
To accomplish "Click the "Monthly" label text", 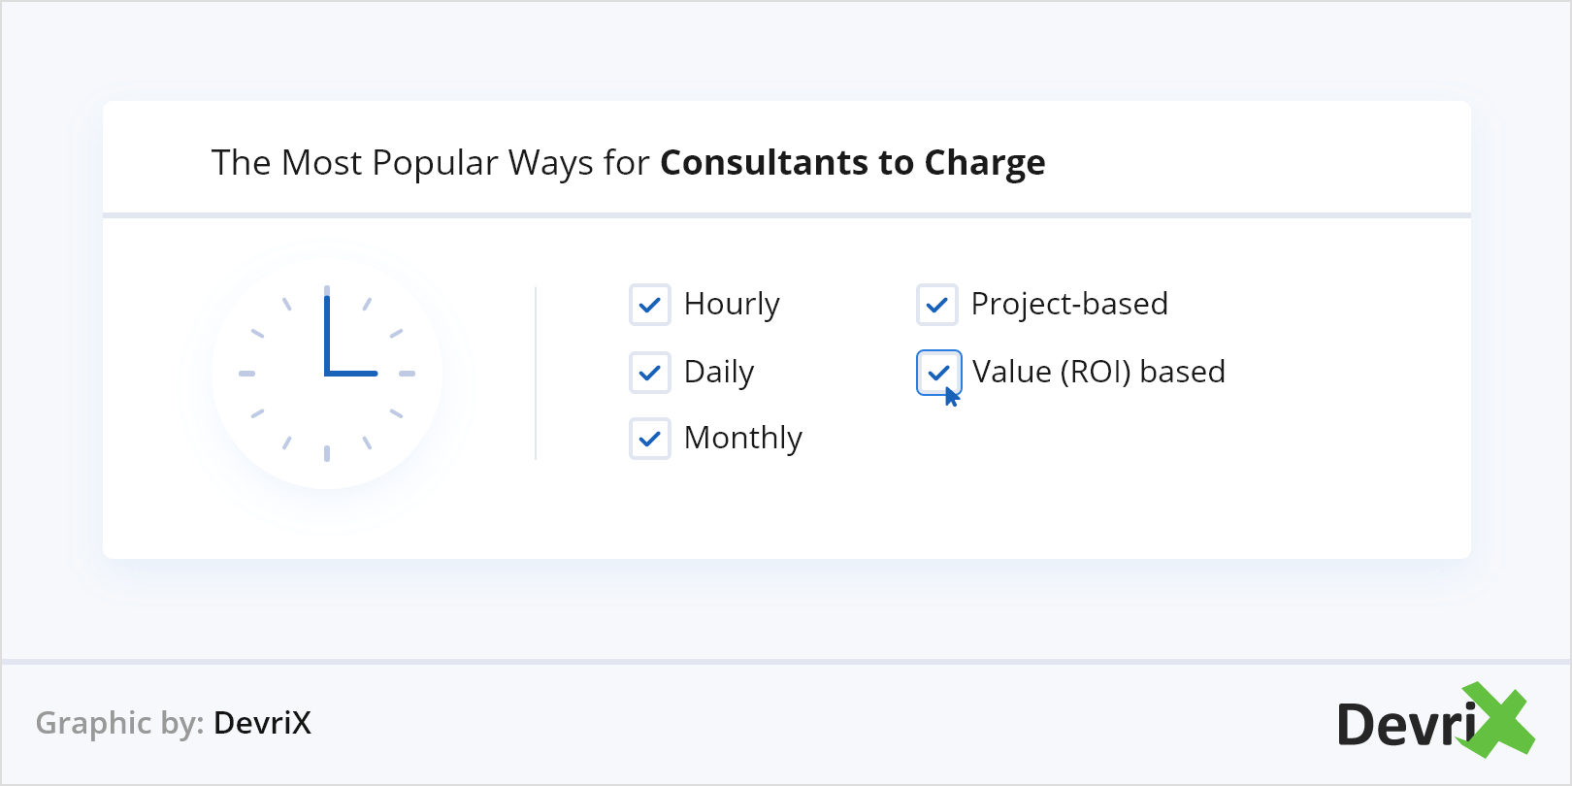I will [743, 439].
